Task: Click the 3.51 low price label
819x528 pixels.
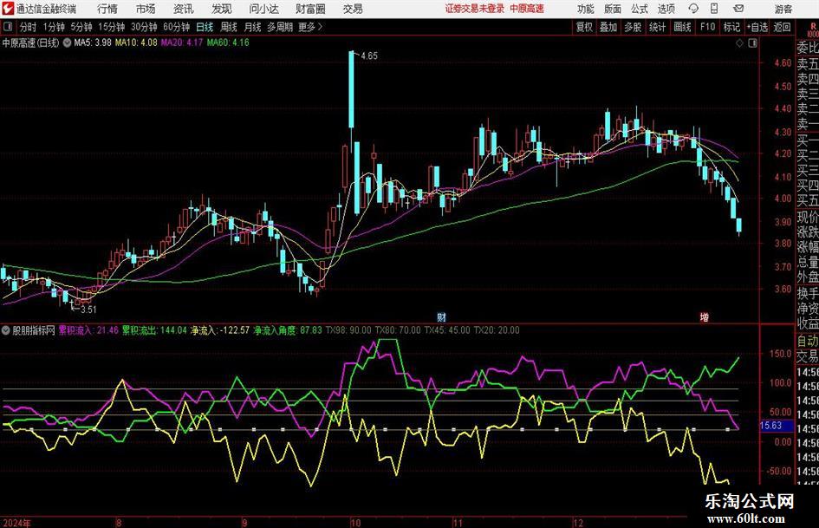Action: 88,309
